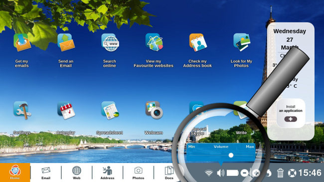The height and width of the screenshot is (182, 324).
Task: Start the Webcam app
Action: pyautogui.click(x=154, y=110)
